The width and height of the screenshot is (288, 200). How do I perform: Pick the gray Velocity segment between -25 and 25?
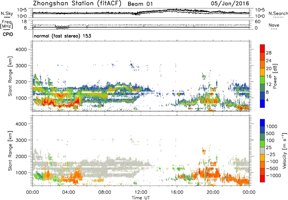(x=262, y=151)
